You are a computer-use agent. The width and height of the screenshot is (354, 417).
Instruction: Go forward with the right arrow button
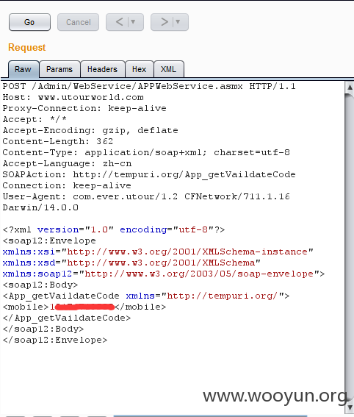(164, 22)
